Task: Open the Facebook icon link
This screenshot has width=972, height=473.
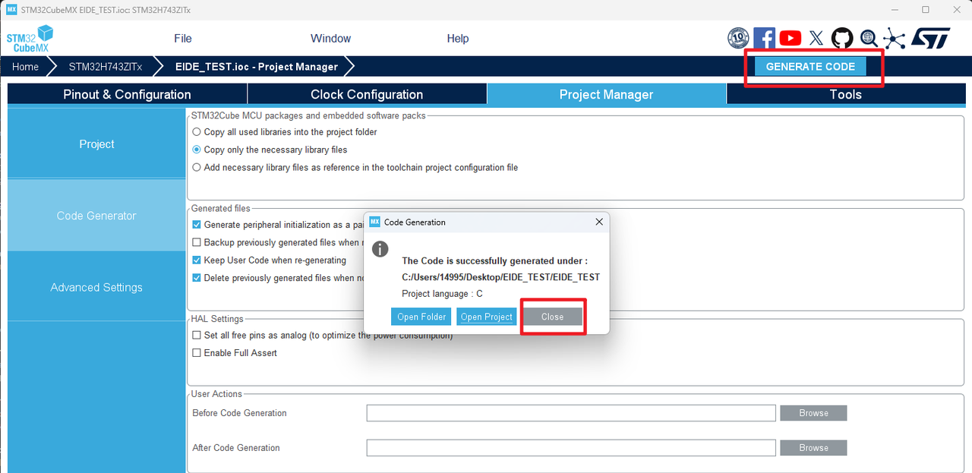Action: click(x=764, y=38)
